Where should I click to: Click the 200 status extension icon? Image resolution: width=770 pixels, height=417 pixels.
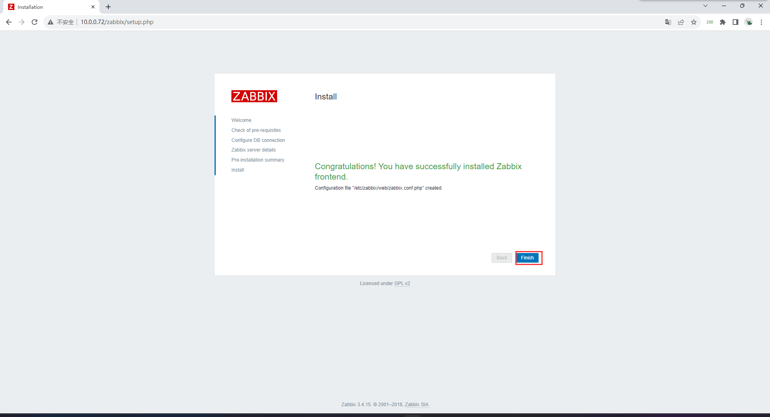pos(709,22)
